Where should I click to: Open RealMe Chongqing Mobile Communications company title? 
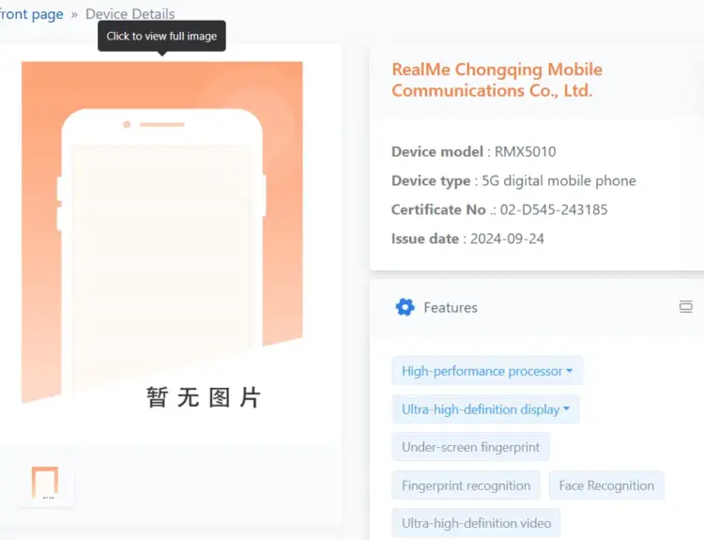(x=497, y=80)
